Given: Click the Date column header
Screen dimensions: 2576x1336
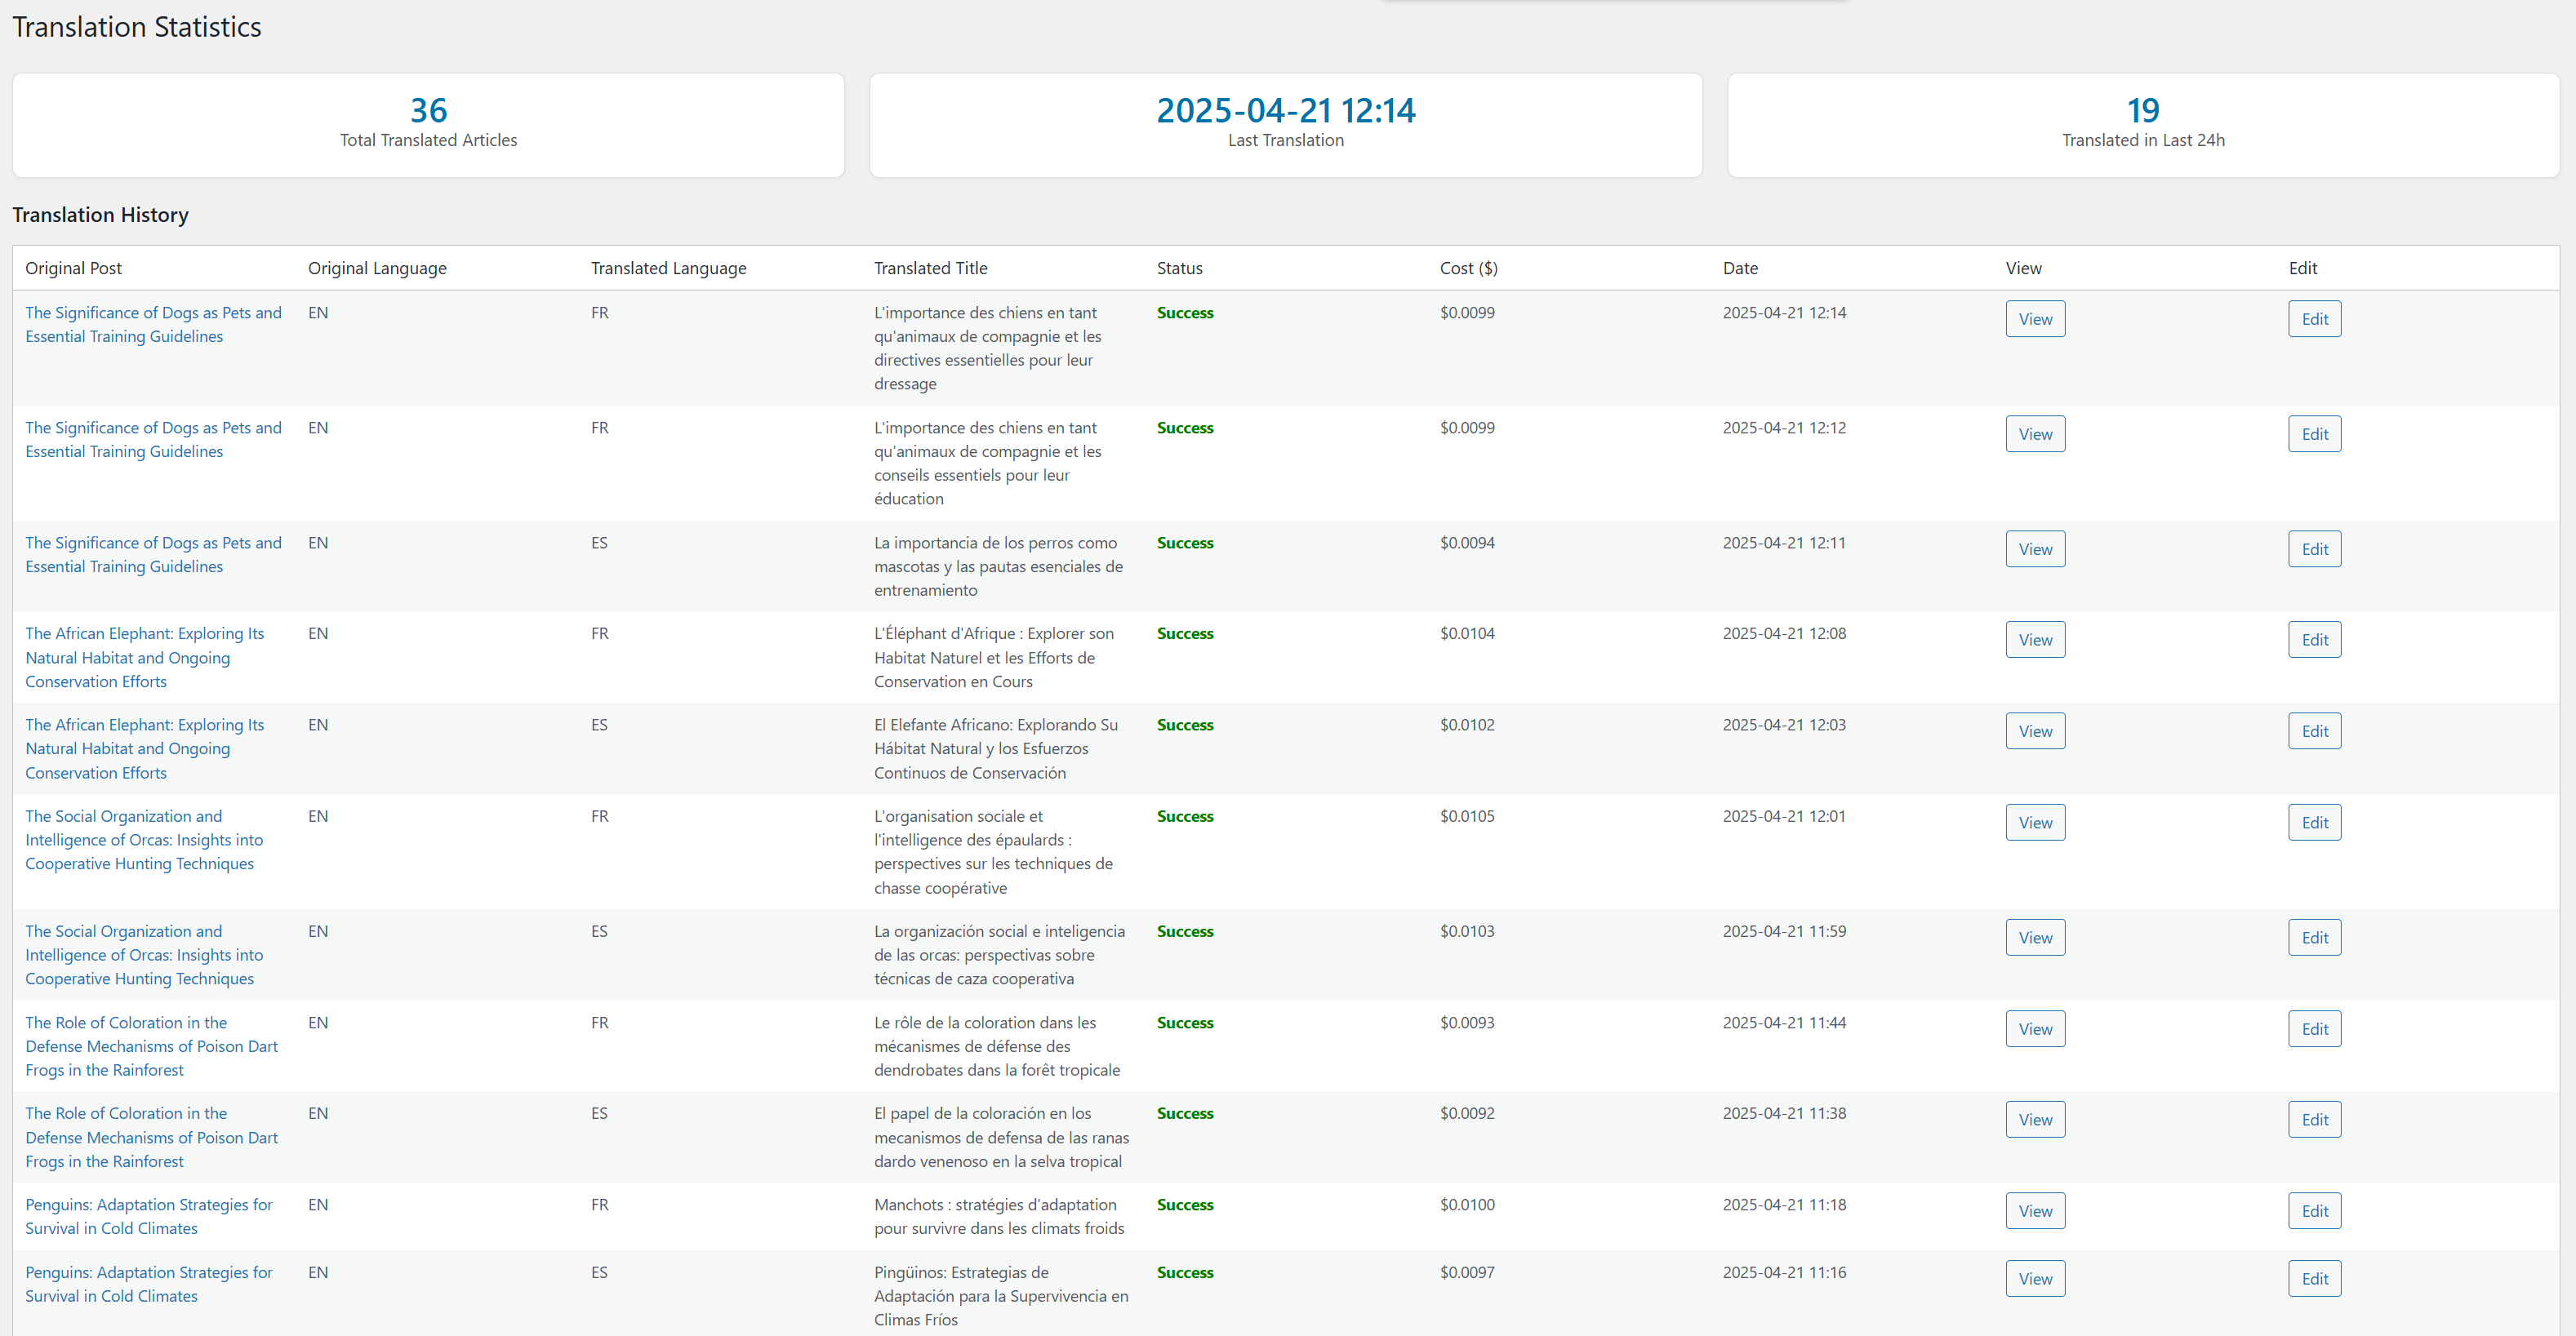Looking at the screenshot, I should point(1740,268).
